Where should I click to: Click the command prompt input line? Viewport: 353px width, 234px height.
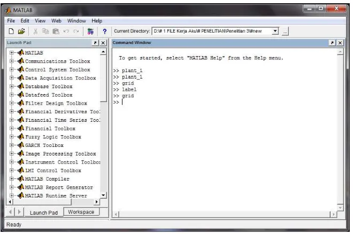[x=225, y=102]
